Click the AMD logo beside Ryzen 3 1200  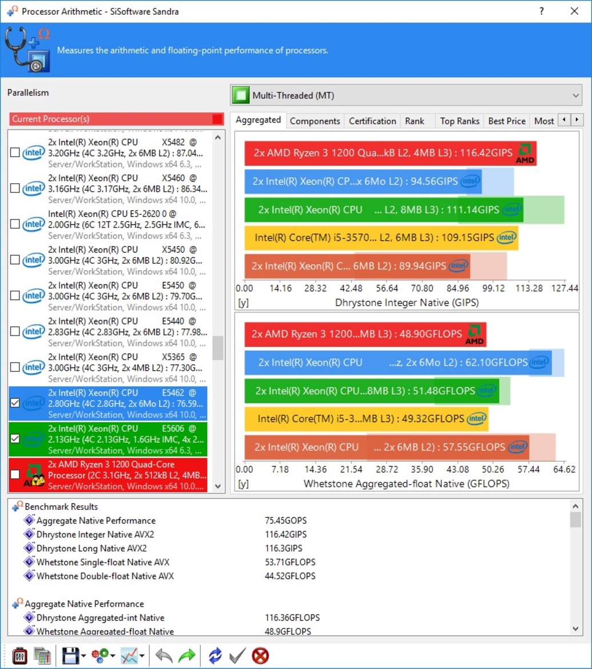(34, 476)
